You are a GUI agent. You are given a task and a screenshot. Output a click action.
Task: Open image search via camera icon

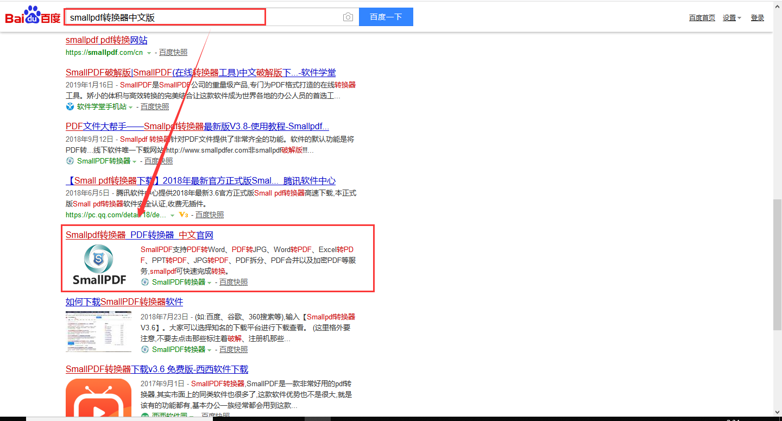click(348, 17)
